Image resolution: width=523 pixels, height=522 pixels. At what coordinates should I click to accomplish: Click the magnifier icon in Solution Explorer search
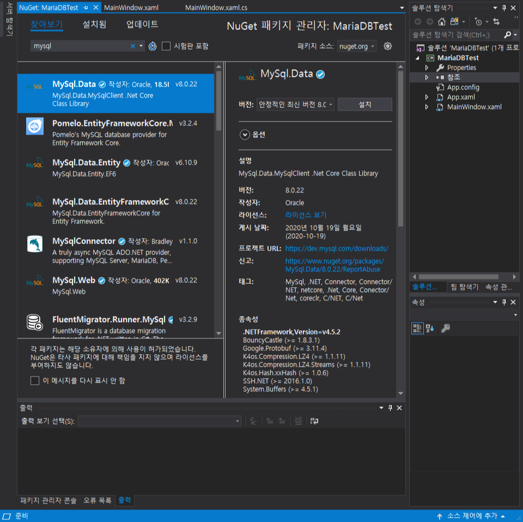coord(507,35)
